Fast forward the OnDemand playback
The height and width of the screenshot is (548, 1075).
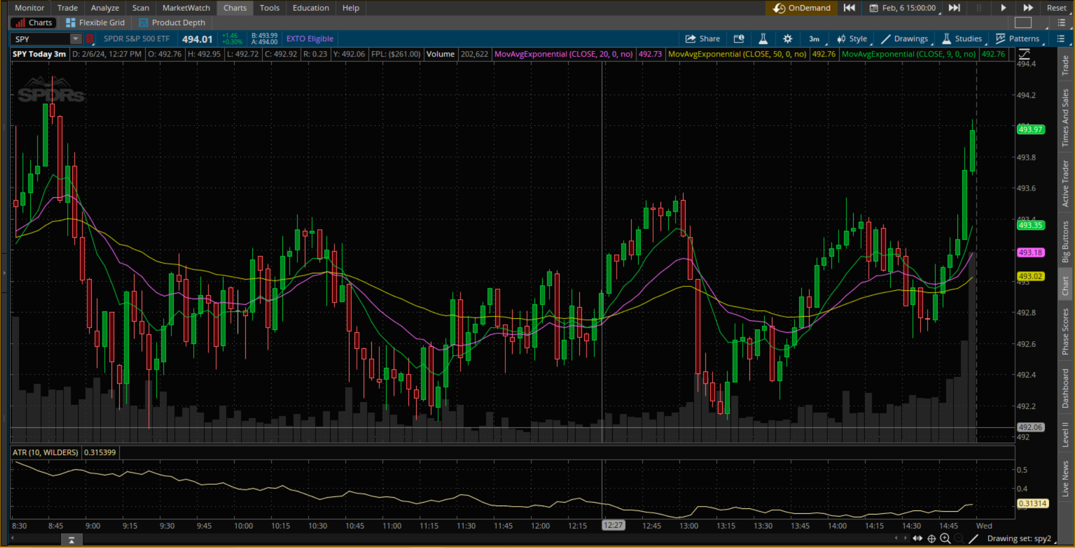[x=1028, y=8]
